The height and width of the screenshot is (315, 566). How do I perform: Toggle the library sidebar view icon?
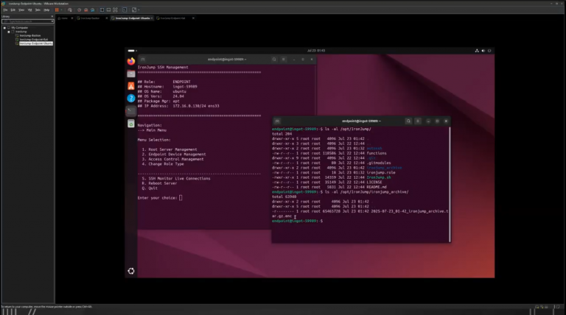[102, 10]
